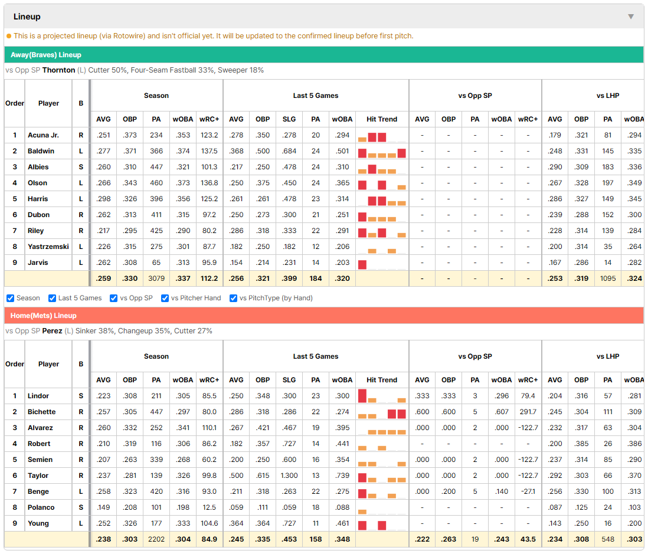Click Acuna Jr.'s hit trend bars
Screen dimensions: 648x554
[x=382, y=136]
